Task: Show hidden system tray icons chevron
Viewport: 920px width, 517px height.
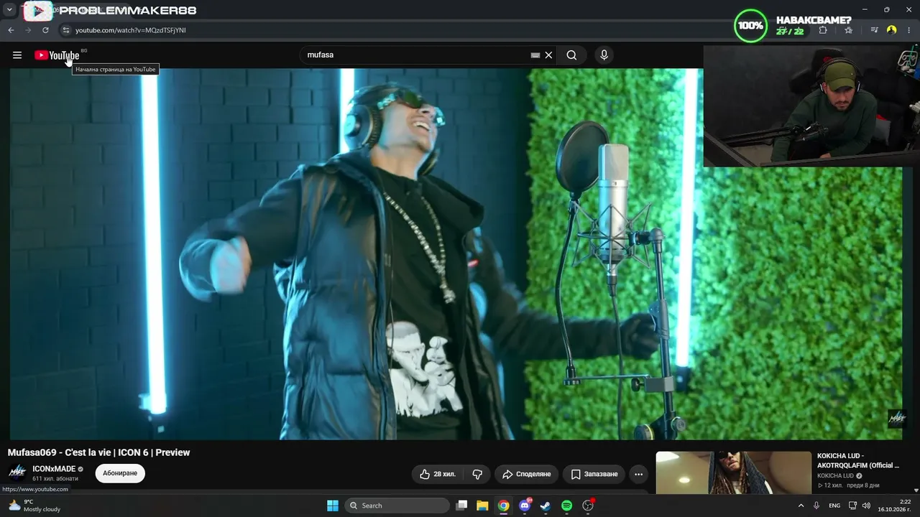Action: 801,506
